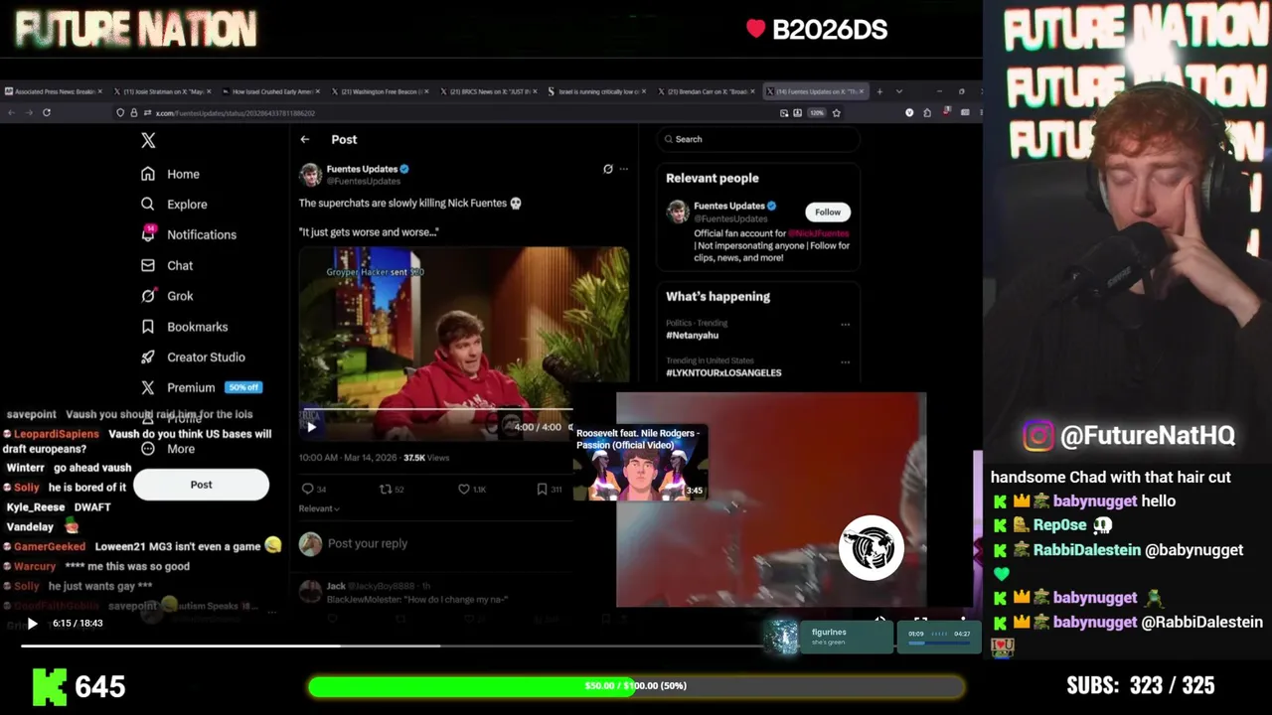This screenshot has height=715, width=1272.
Task: Play the outer stream video
Action: point(32,624)
